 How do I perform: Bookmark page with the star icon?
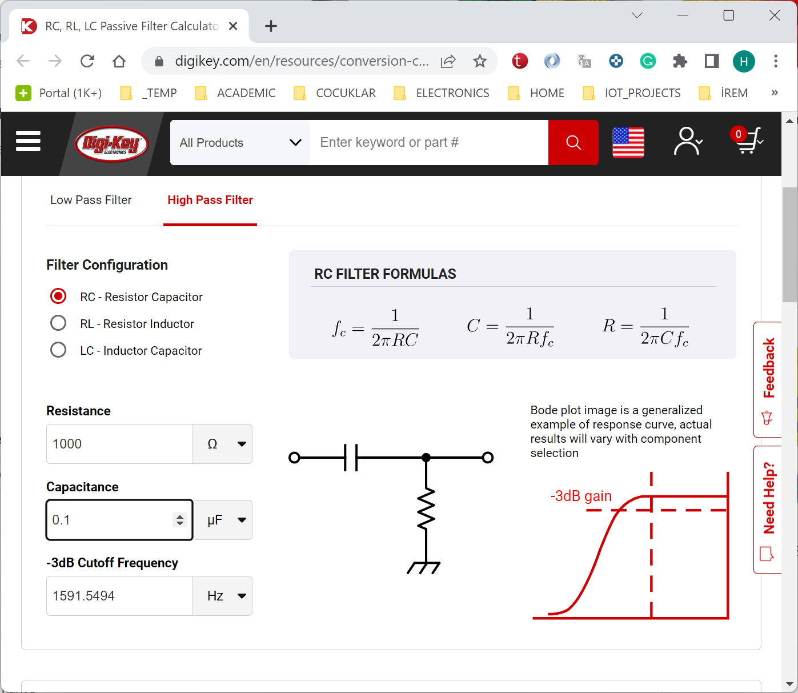coord(480,61)
